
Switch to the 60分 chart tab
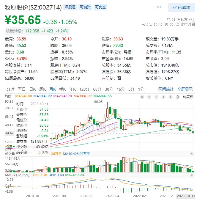click(97, 89)
